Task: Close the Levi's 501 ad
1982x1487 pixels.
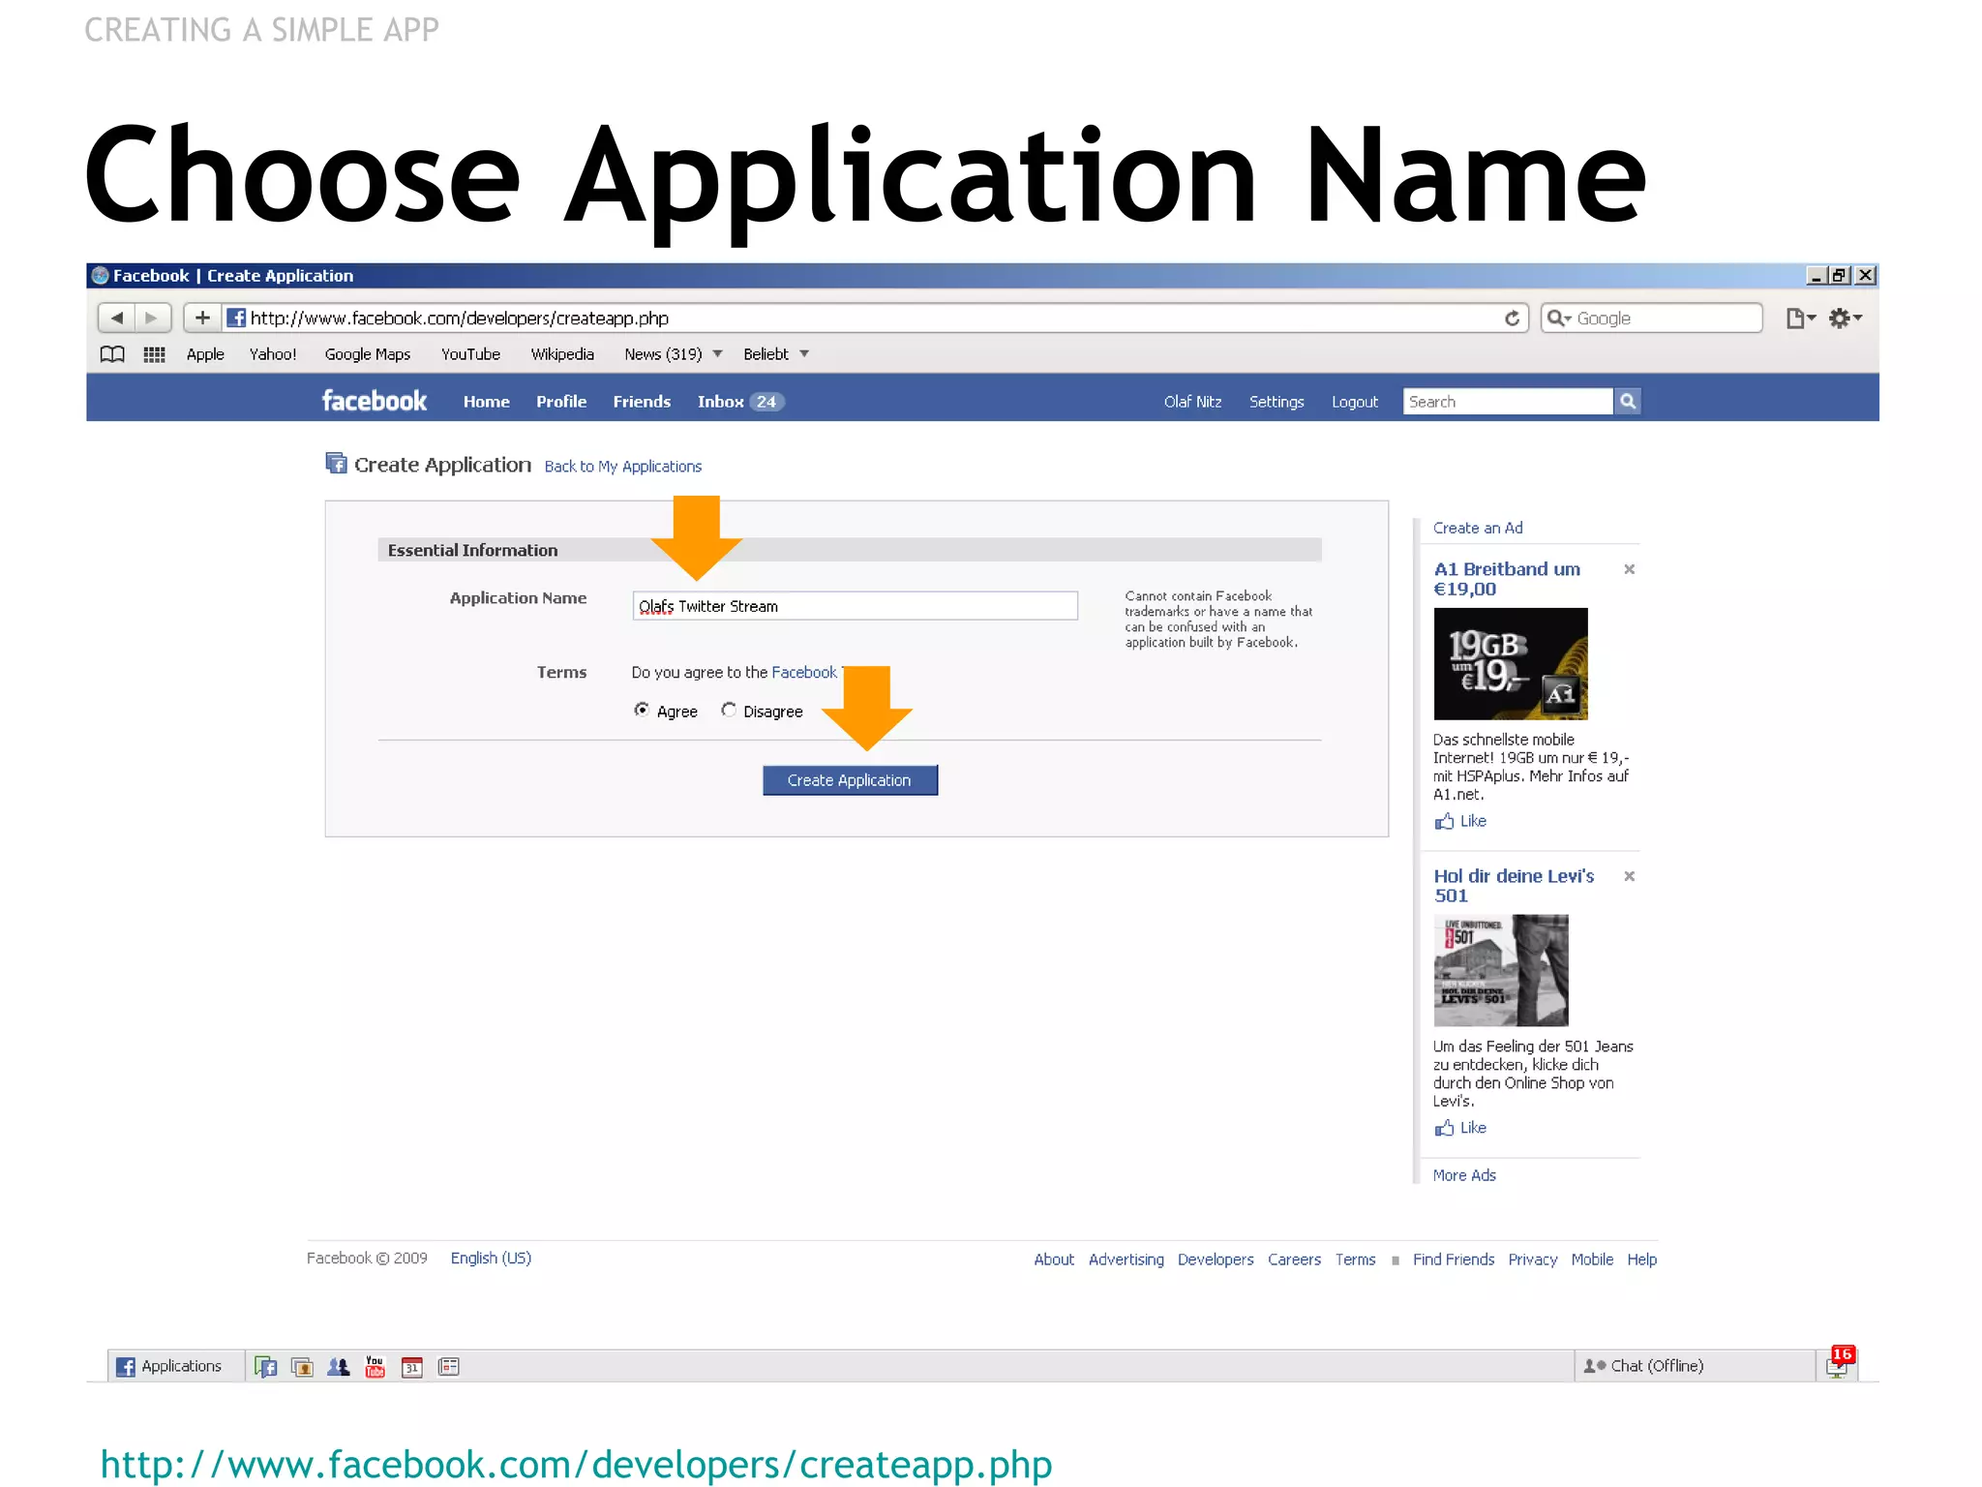Action: point(1629,876)
